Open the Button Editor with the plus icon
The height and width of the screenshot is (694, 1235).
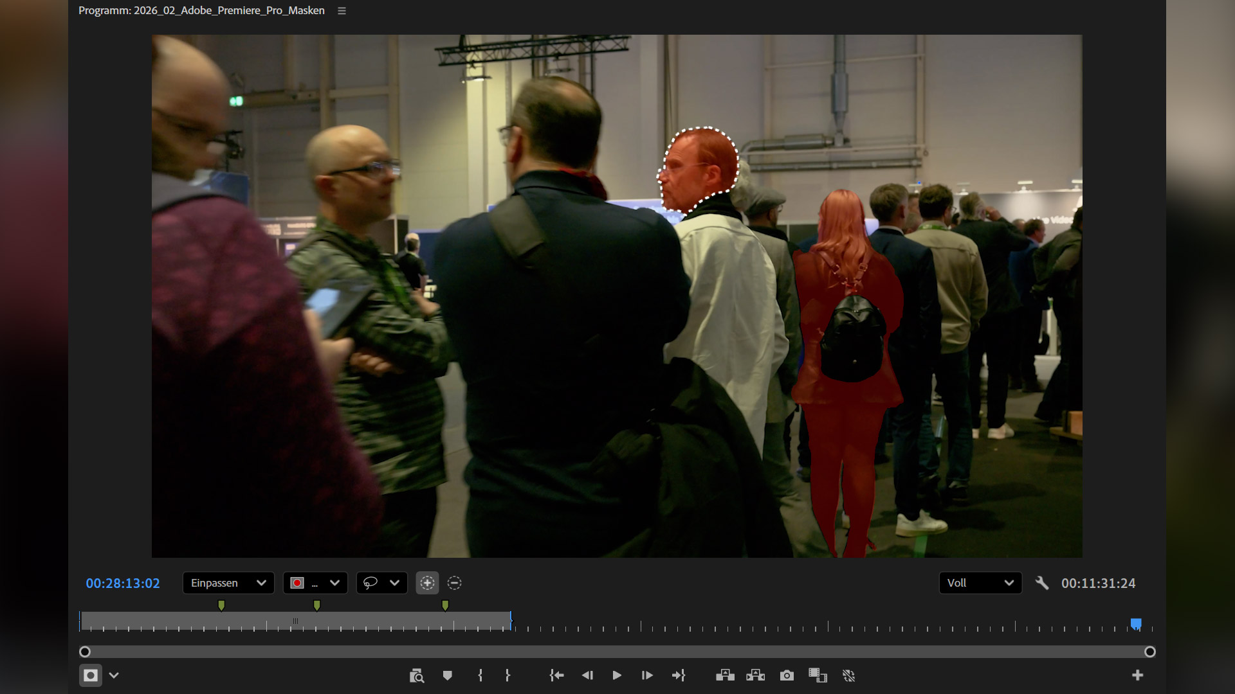point(1139,675)
